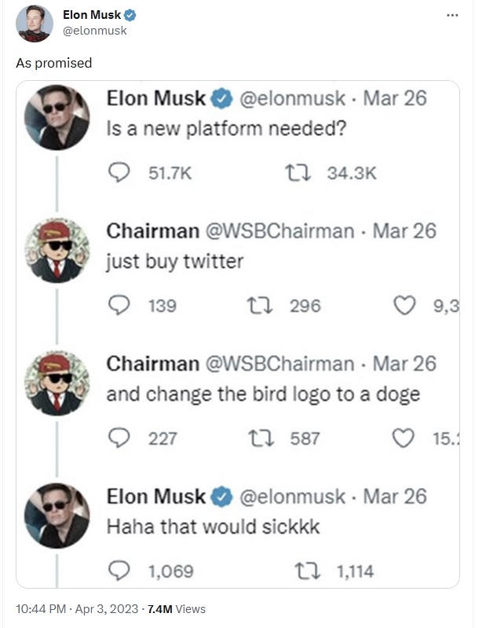Viewport: 486px width, 628px height.
Task: Like the "bird logo to a doge" tweet
Action: (404, 438)
